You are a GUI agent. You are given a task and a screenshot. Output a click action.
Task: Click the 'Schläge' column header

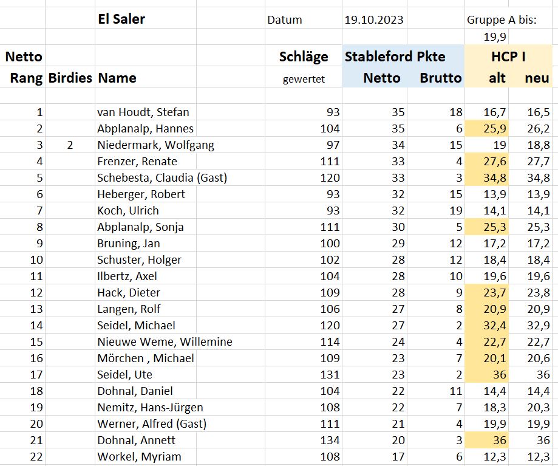pyautogui.click(x=304, y=57)
